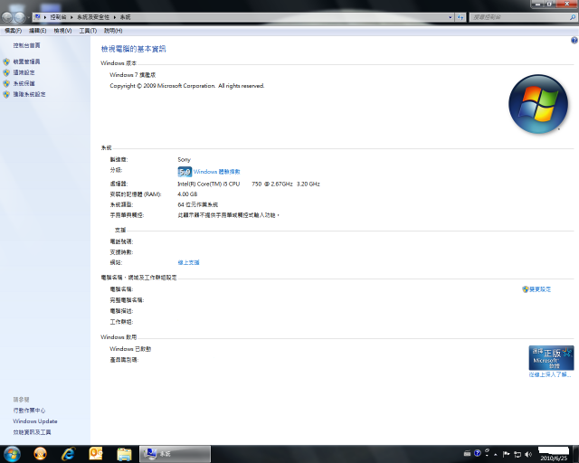Viewport: 579px width, 463px height.
Task: Click the address bar refresh button
Action: [x=460, y=17]
